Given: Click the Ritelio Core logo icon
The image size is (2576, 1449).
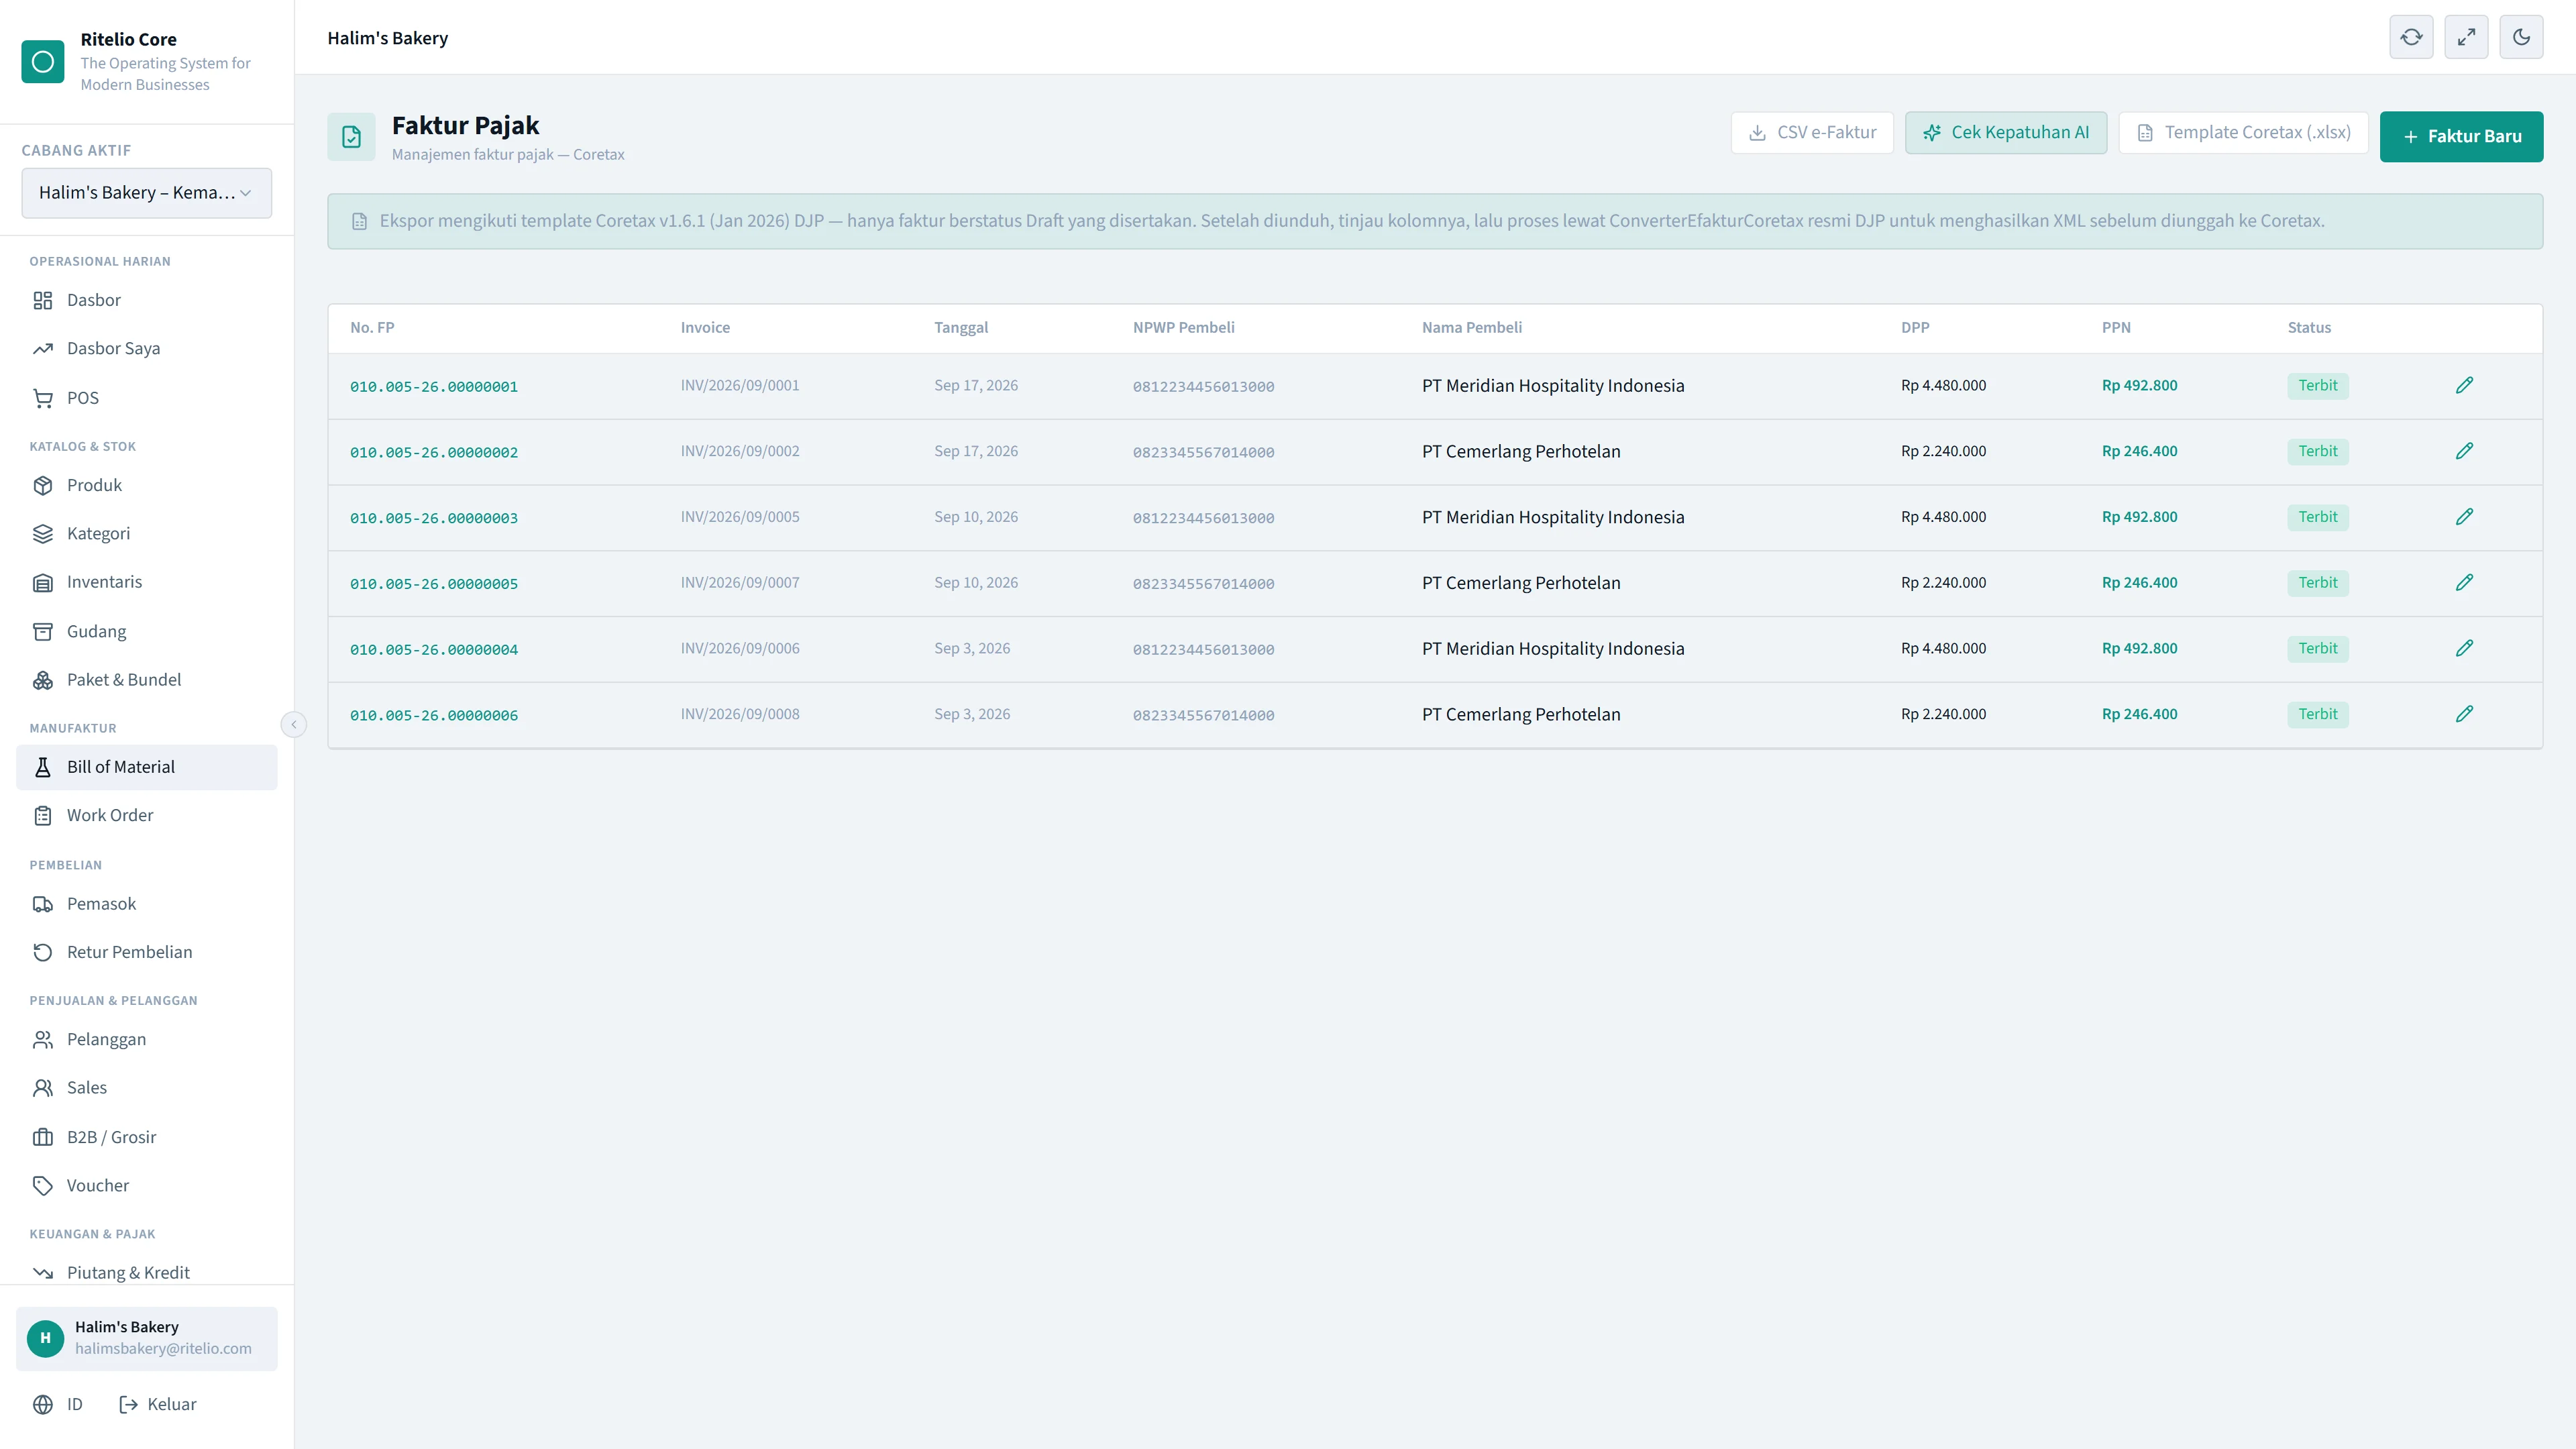Looking at the screenshot, I should pos(43,62).
